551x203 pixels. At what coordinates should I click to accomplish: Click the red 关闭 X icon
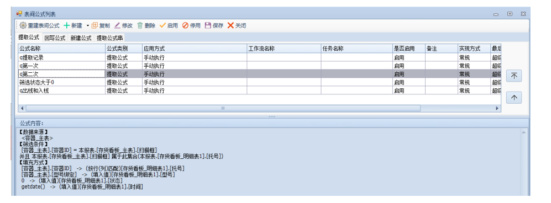click(x=230, y=25)
